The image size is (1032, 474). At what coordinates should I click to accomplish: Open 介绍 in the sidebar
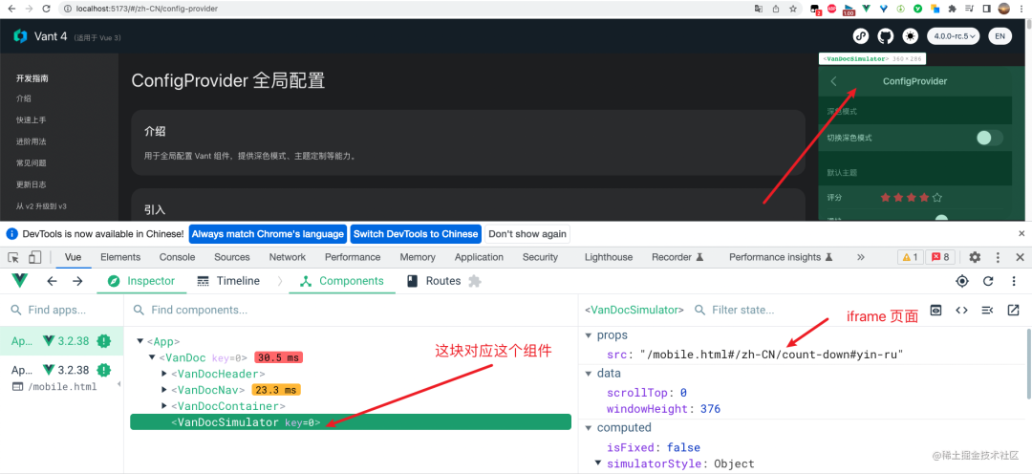point(24,98)
